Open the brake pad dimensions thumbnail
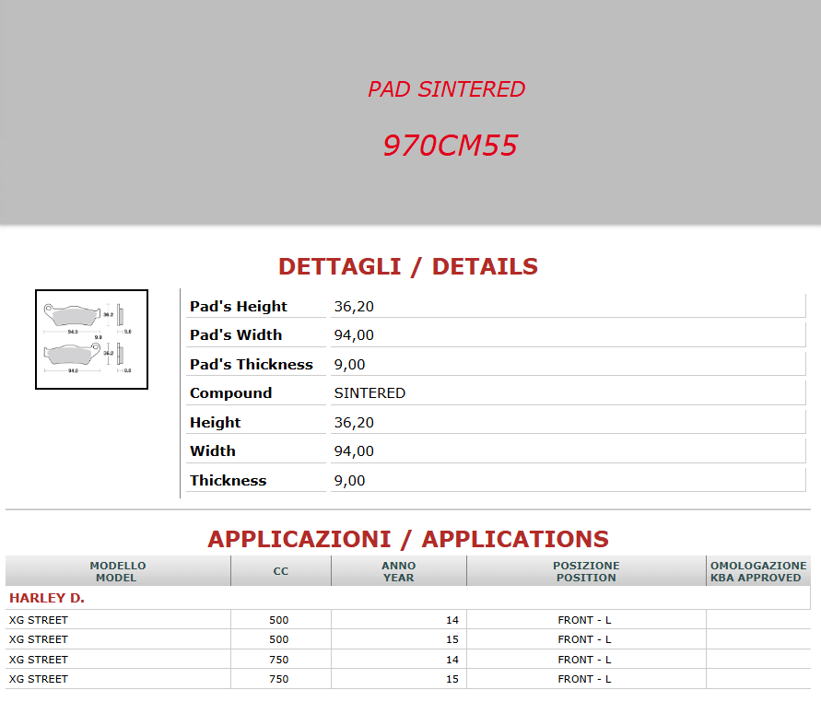This screenshot has width=821, height=702. click(x=91, y=339)
